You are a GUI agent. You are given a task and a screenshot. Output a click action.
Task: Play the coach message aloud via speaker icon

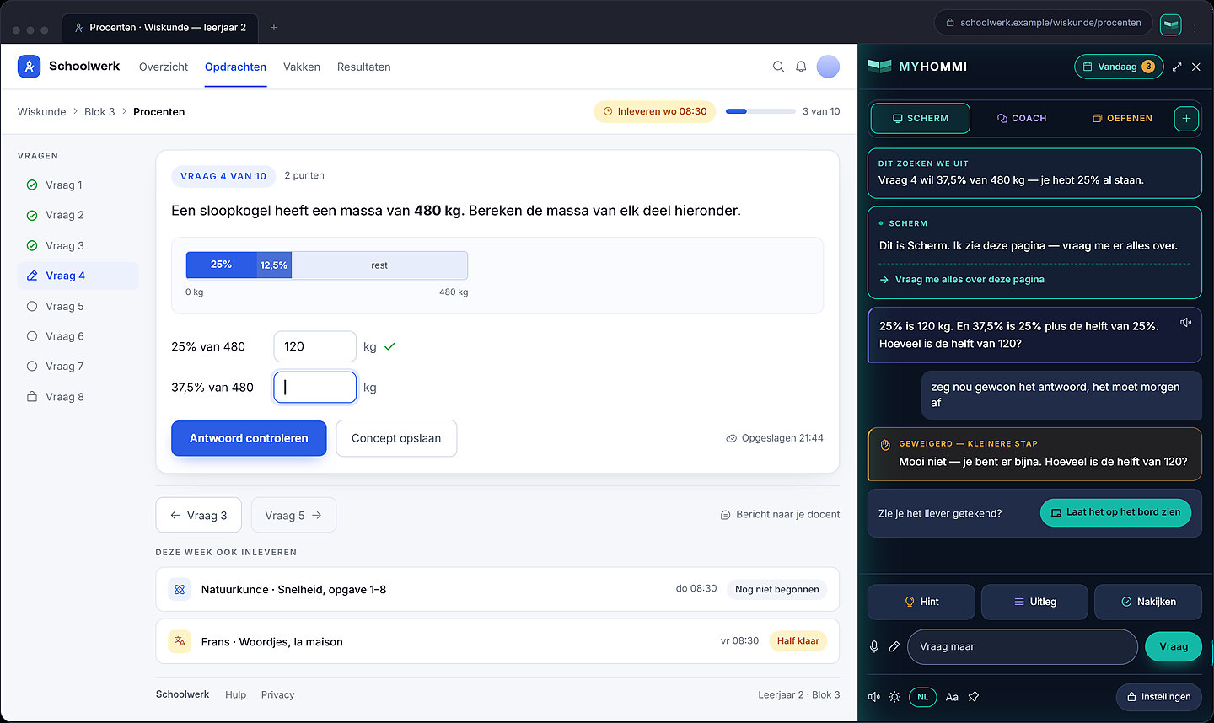coord(1185,323)
